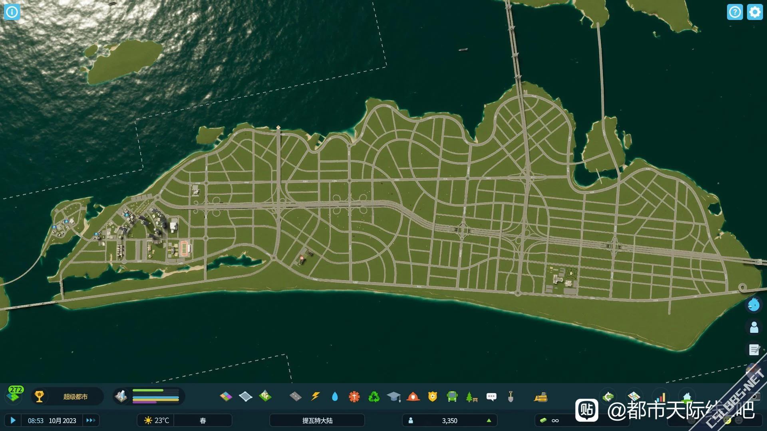Open Garbage management recycling icon
This screenshot has width=767, height=431.
coord(374,397)
